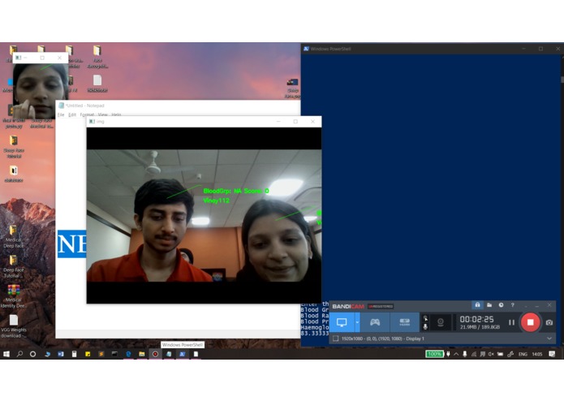Open Action Center notification icon
This screenshot has width=564, height=401.
[552, 354]
